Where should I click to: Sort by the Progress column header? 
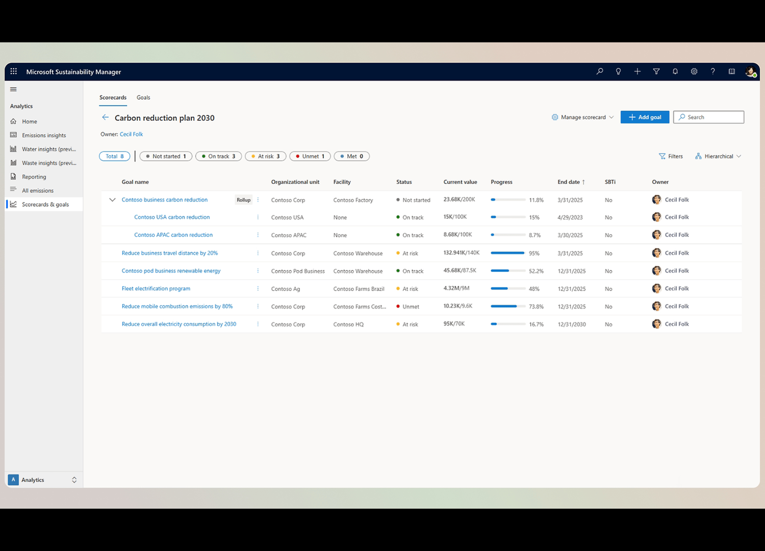pos(501,182)
